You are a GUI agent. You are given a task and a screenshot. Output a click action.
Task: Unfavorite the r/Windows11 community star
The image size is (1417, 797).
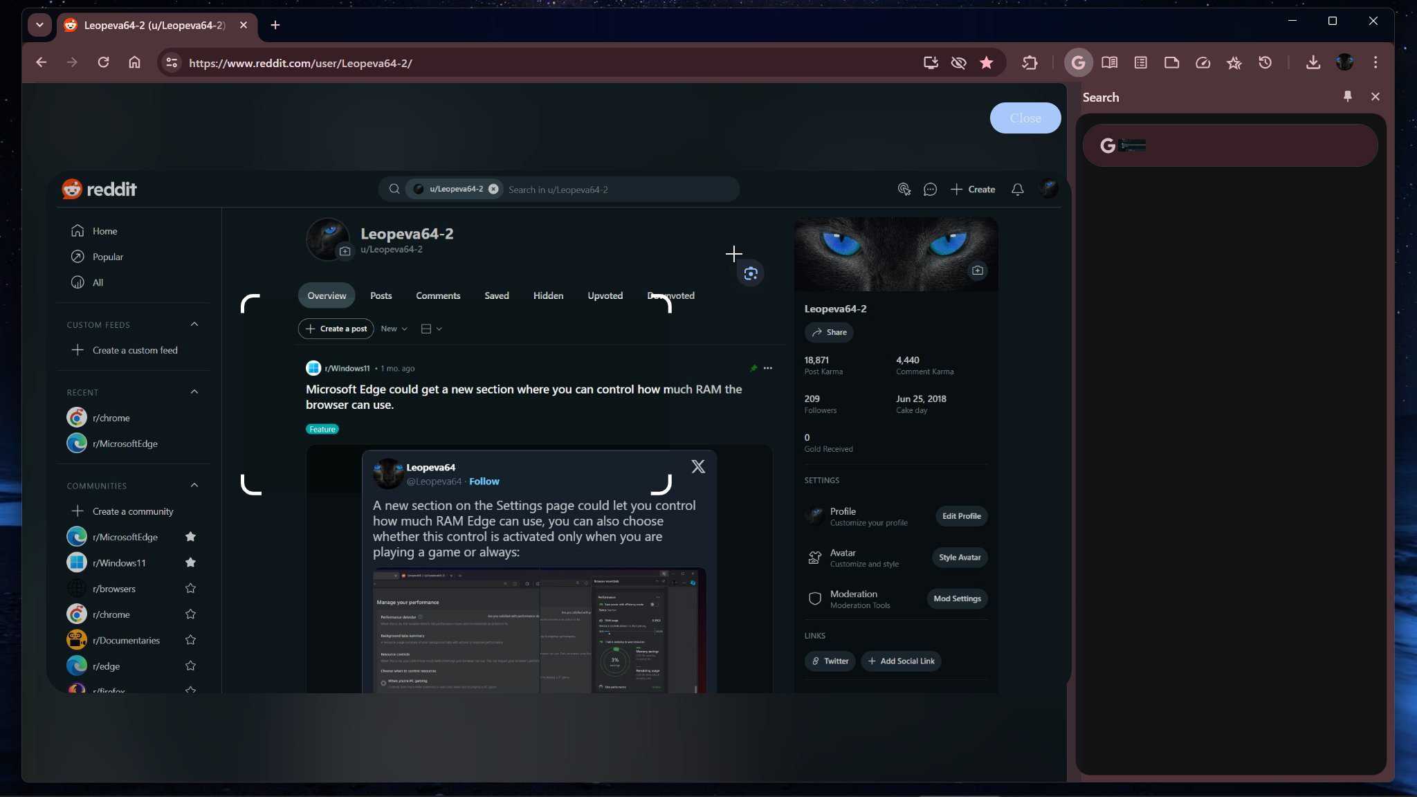[x=191, y=562]
